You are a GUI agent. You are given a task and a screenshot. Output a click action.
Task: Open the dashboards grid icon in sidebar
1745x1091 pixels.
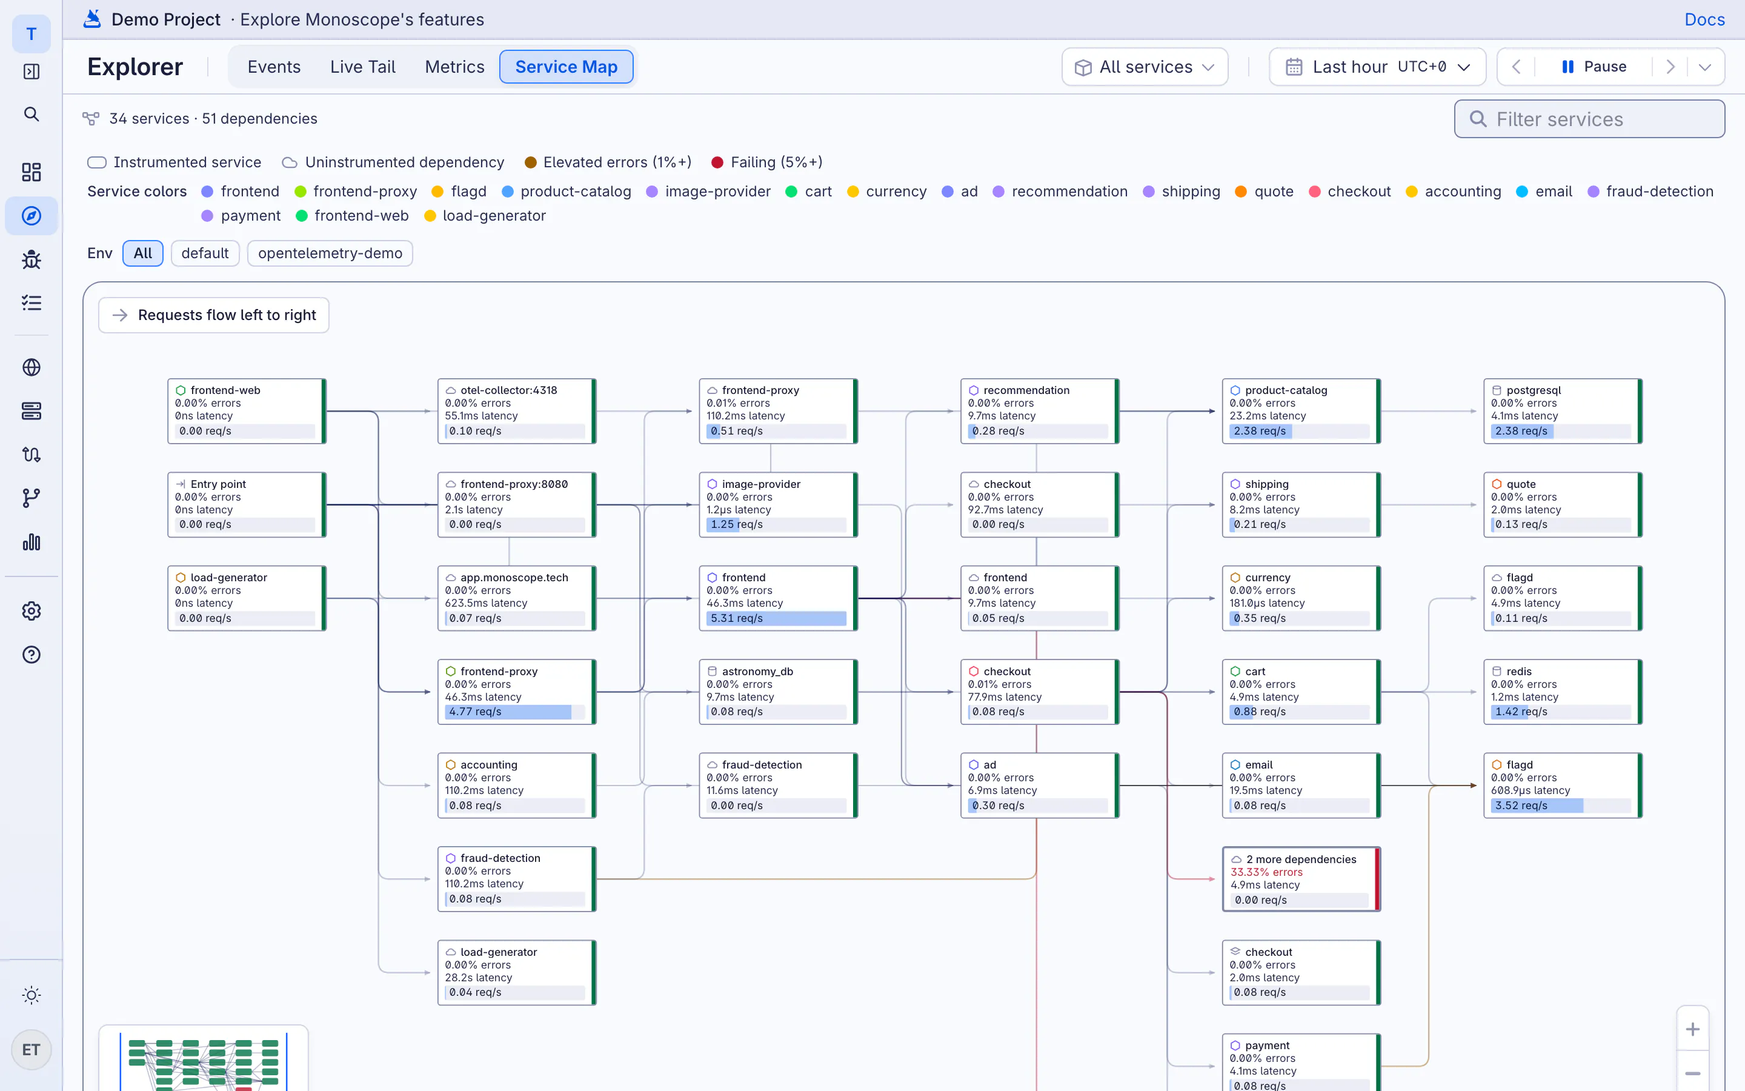click(31, 172)
